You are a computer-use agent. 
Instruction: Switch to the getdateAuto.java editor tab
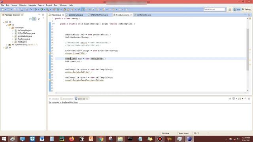click(x=76, y=15)
